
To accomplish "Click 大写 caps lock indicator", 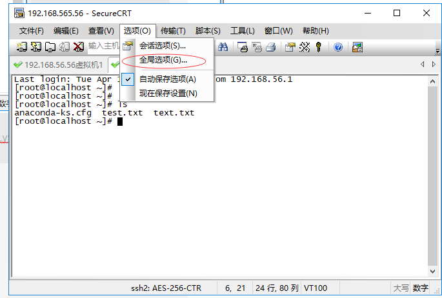I will [x=401, y=288].
